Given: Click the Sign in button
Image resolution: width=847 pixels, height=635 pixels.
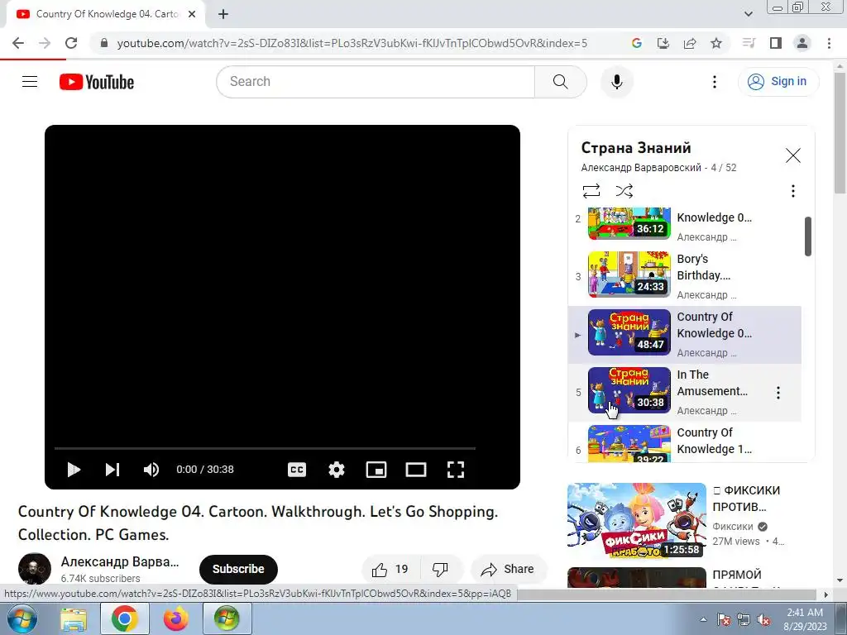Looking at the screenshot, I should 778,82.
